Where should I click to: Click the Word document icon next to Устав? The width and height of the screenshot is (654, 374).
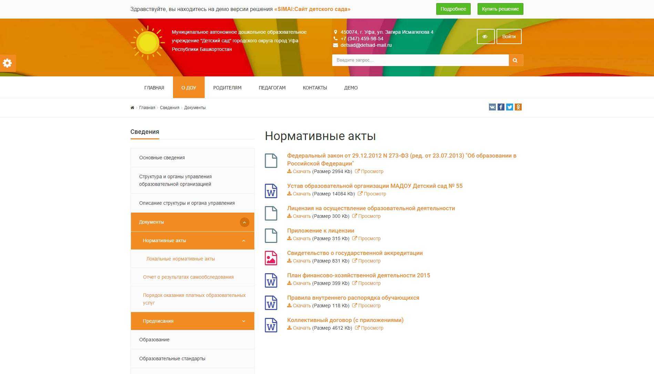(x=271, y=191)
